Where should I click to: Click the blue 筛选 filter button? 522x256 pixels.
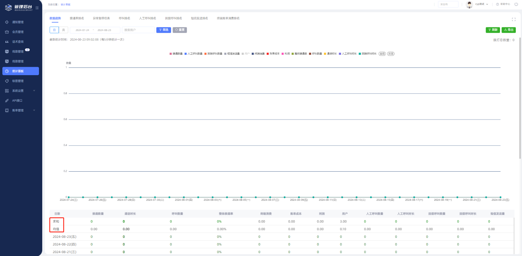pyautogui.click(x=164, y=30)
